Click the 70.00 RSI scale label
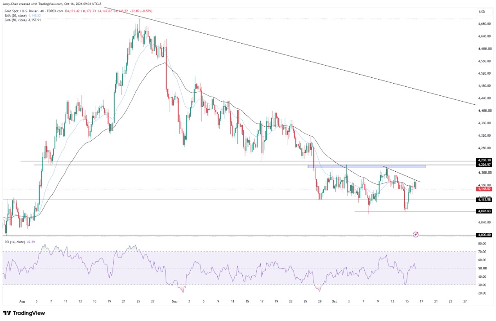This screenshot has height=321, width=496. (483, 252)
